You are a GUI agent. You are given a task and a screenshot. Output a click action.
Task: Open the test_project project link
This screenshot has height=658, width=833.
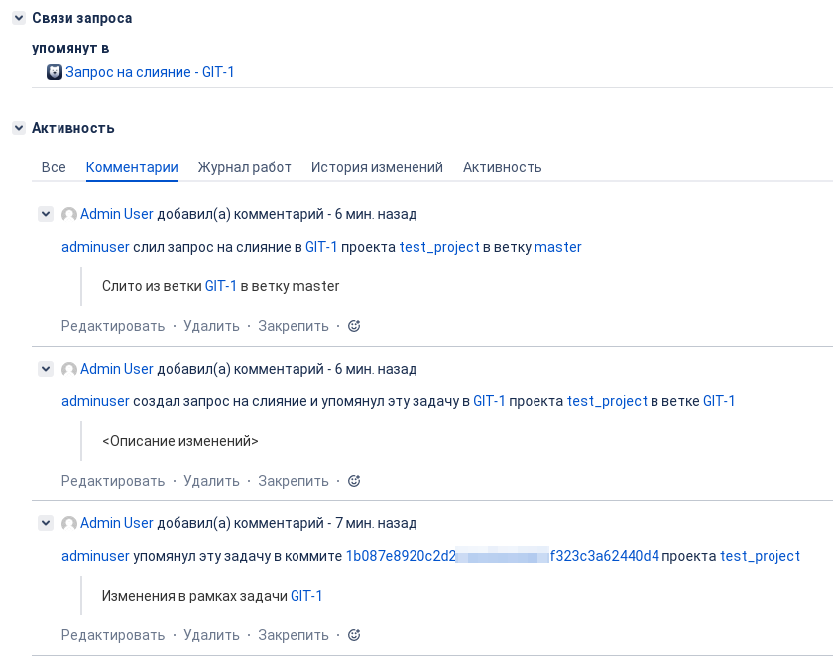tap(436, 247)
